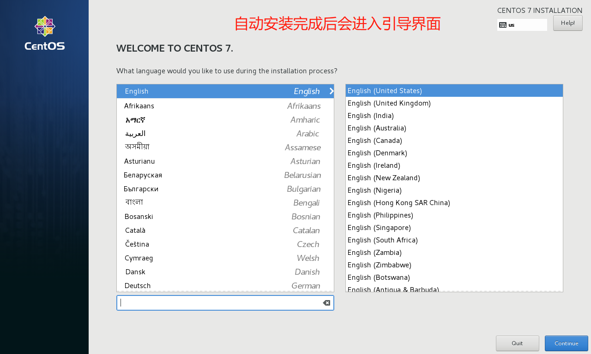Select English (Zambia) locale

pos(454,253)
